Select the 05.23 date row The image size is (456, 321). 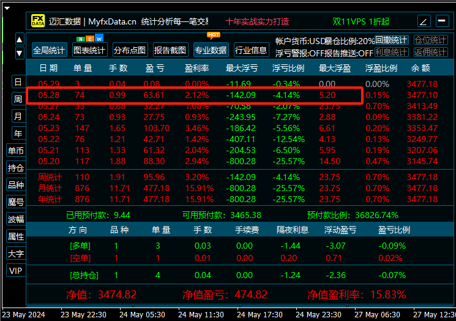tap(239, 129)
